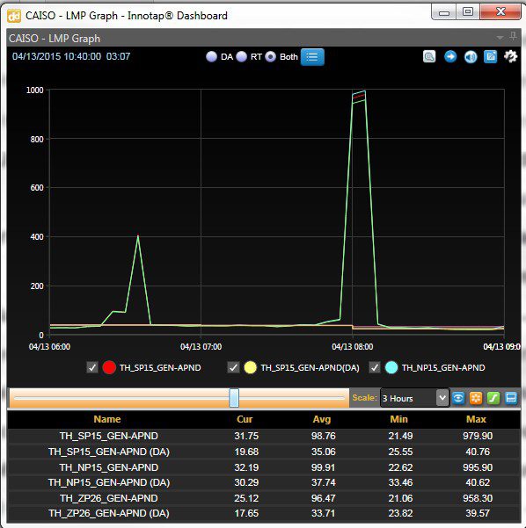
Task: Click the blue list button beside Both
Action: pos(312,57)
